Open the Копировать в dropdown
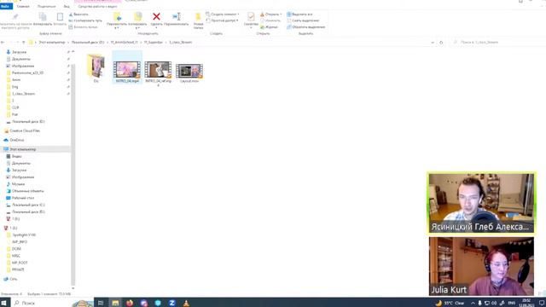 point(137,20)
